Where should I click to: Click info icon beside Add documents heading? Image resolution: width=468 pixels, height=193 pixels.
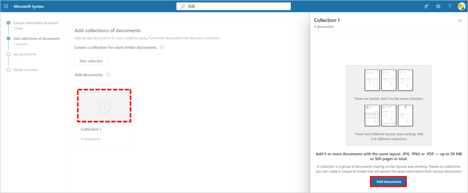click(x=108, y=74)
